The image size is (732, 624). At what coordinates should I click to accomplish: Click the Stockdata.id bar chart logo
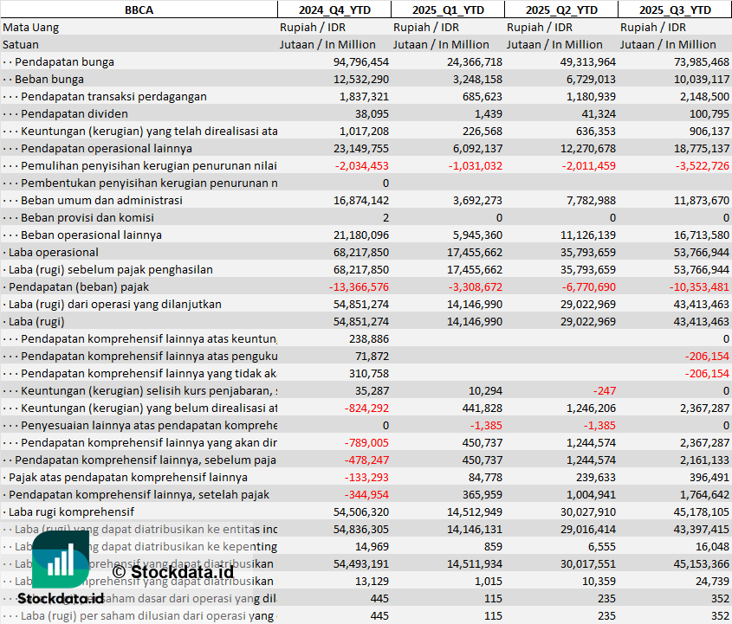61,559
